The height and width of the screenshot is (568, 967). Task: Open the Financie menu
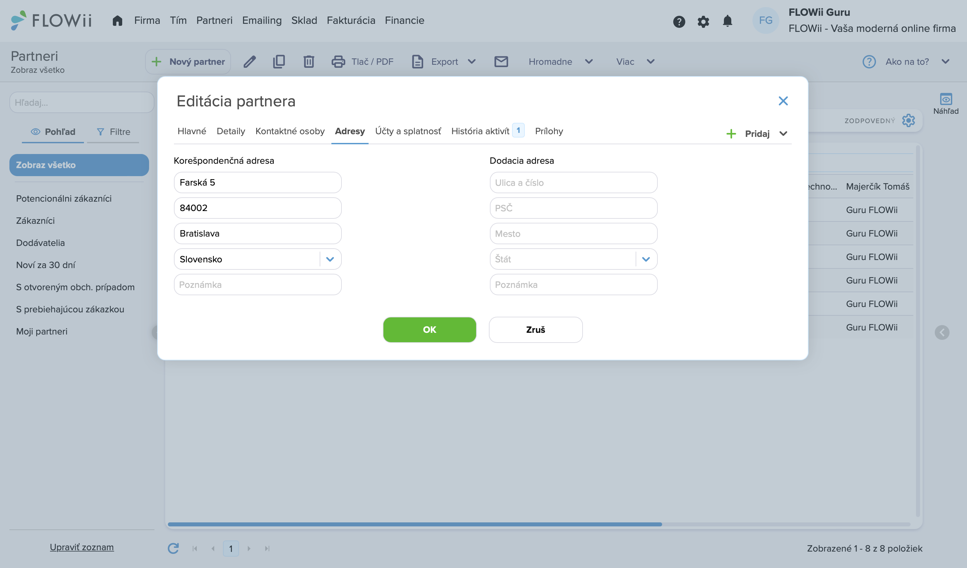(405, 20)
